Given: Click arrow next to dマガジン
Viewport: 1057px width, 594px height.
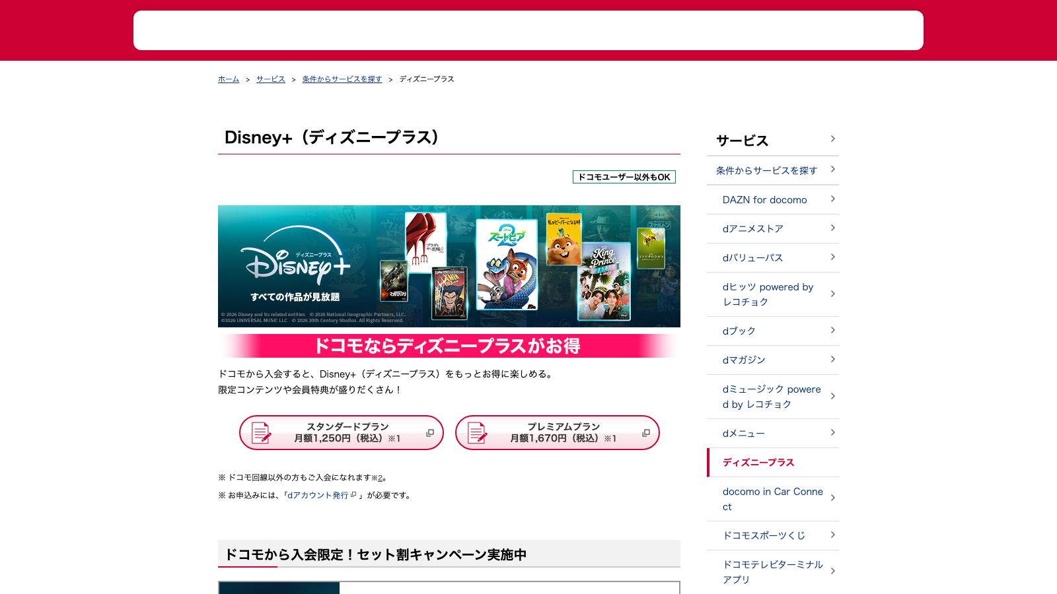Looking at the screenshot, I should point(832,359).
